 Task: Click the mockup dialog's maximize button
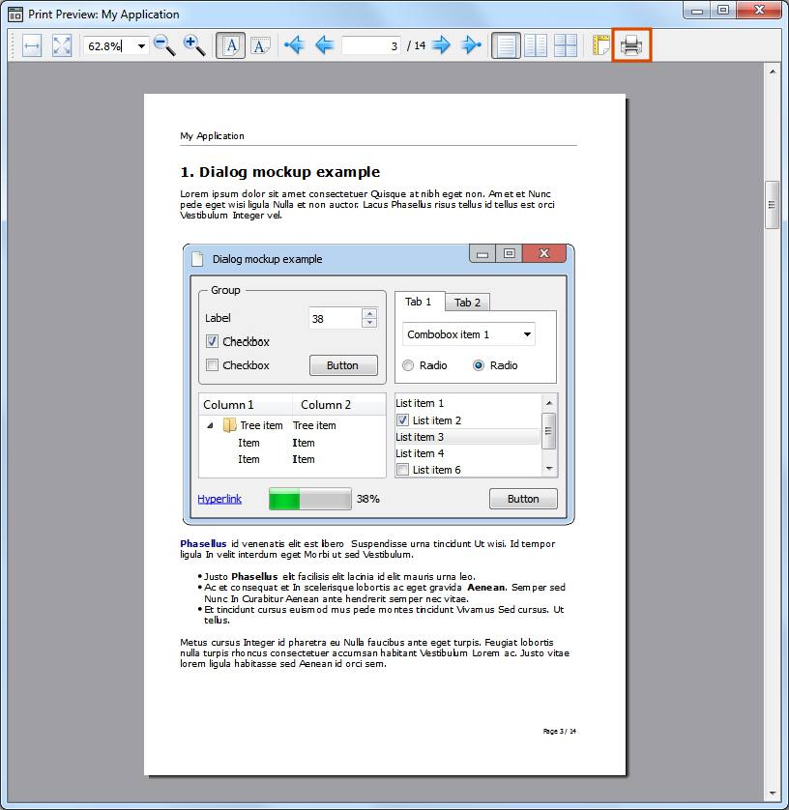coord(509,253)
